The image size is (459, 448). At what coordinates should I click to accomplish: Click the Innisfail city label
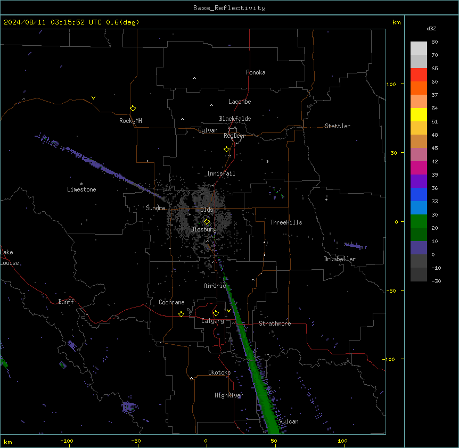(221, 173)
